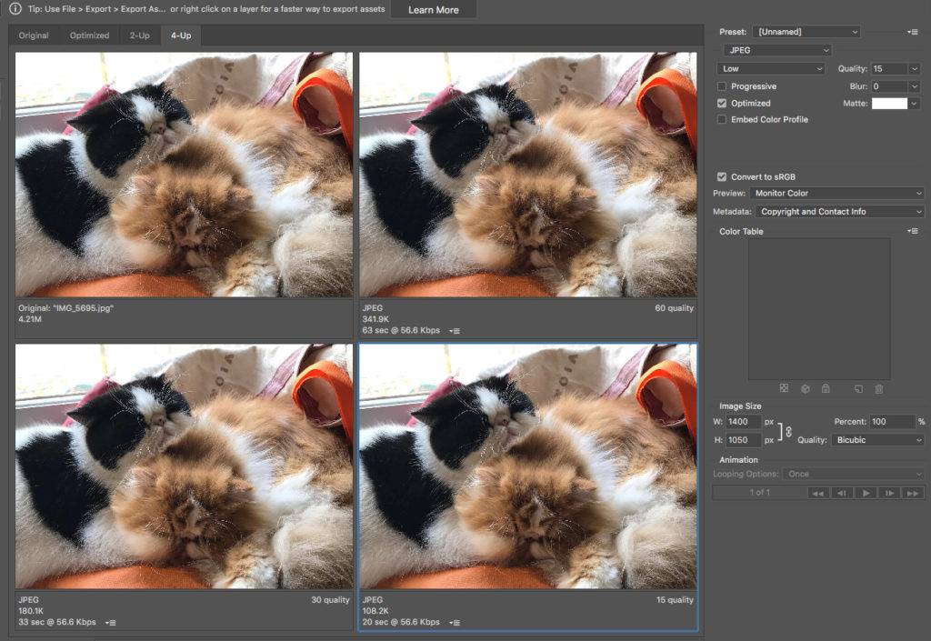Click the delete color trash icon
Viewport: 931px width, 641px height.
tap(878, 389)
